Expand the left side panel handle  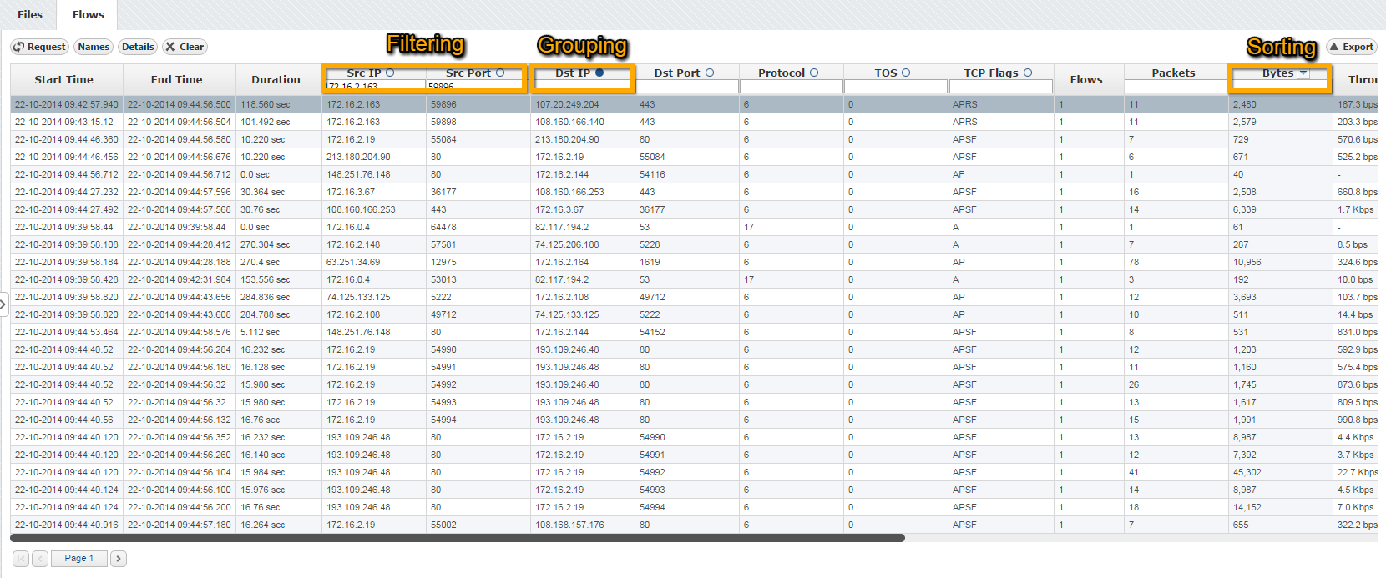(3, 304)
